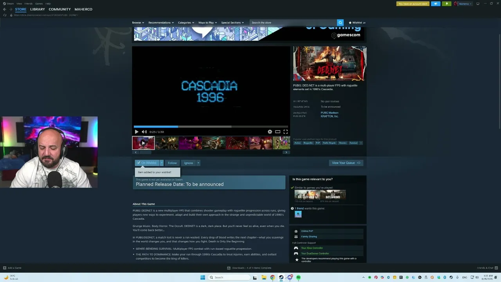Open video settings gear
The width and height of the screenshot is (501, 282).
pos(270,132)
